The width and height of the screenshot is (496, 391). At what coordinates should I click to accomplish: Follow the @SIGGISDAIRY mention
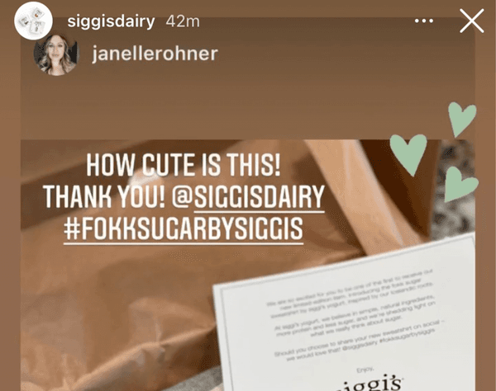[x=248, y=197]
